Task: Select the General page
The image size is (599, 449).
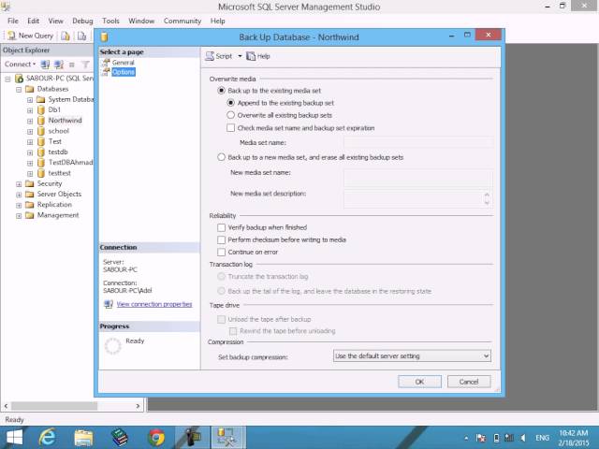Action: (x=123, y=63)
